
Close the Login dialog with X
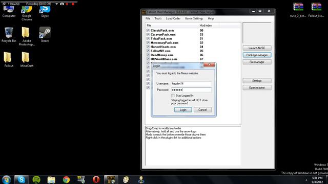[209, 65]
